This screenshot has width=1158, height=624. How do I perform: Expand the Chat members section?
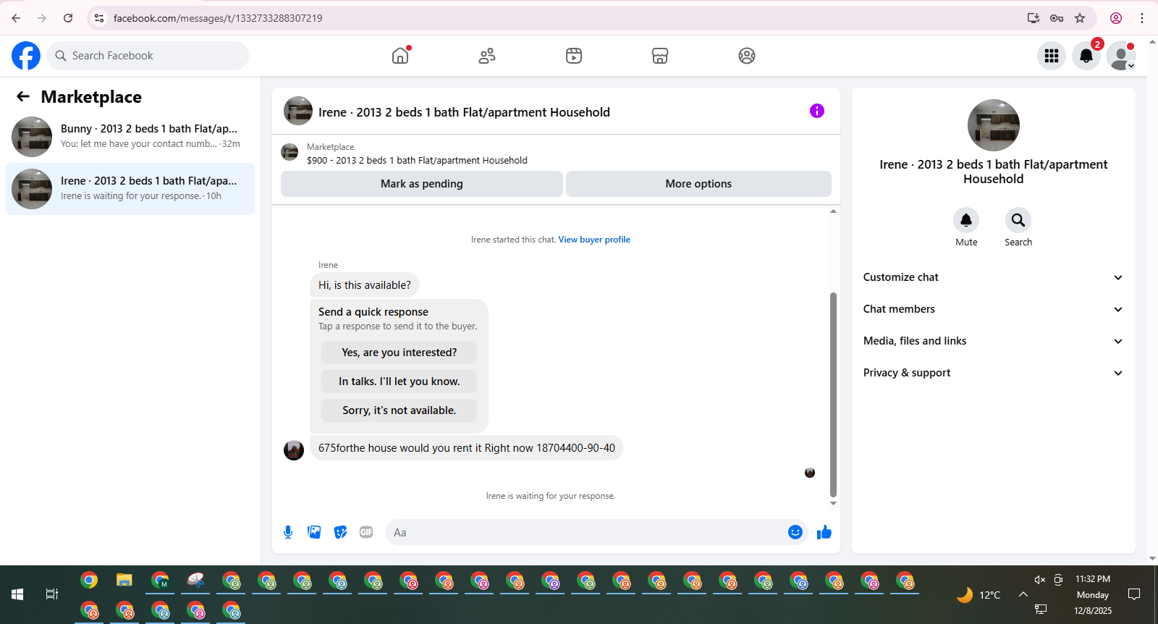[993, 309]
